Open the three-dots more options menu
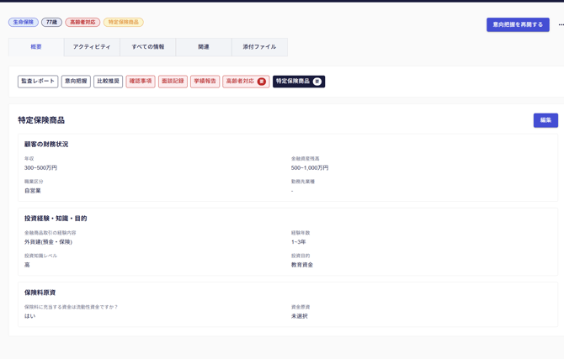This screenshot has width=564, height=359. click(561, 25)
